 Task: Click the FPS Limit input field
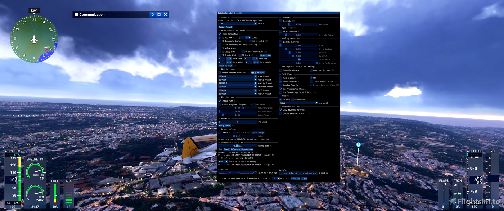(x=238, y=122)
